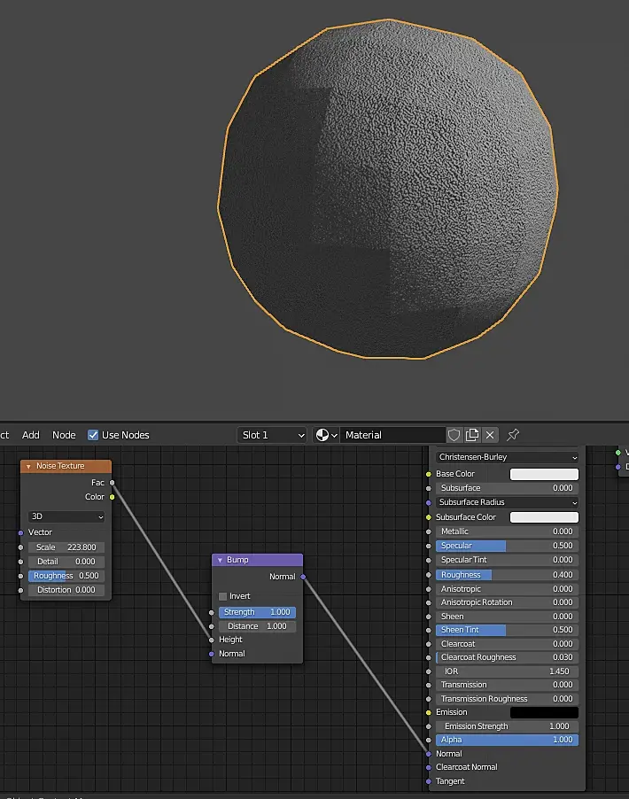Viewport: 629px width, 799px height.
Task: Open the Add menu
Action: (x=31, y=435)
